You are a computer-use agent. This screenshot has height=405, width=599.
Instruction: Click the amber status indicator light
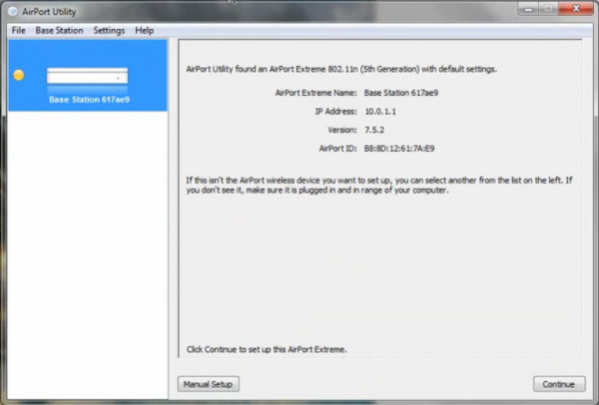(19, 75)
